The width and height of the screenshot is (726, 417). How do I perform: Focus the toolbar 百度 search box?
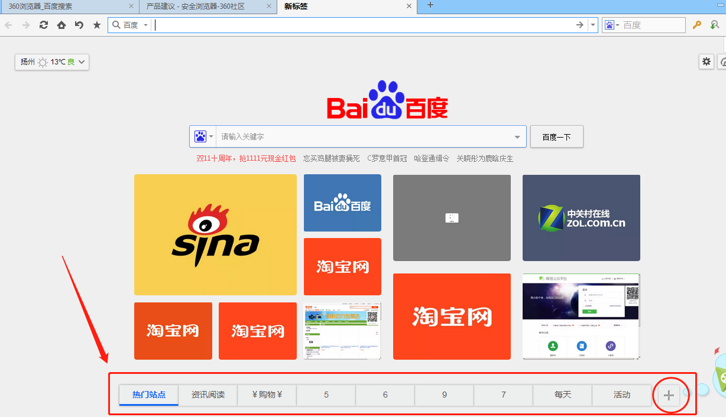tap(652, 25)
